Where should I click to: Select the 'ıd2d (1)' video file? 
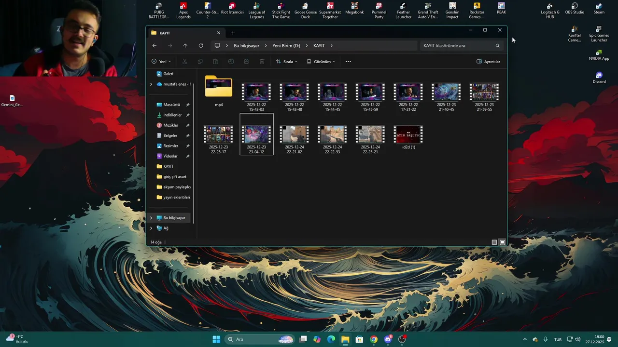[408, 137]
